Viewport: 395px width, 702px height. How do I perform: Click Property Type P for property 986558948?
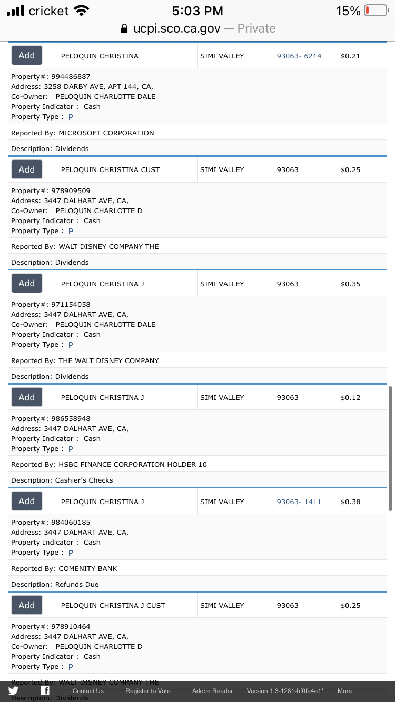71,449
